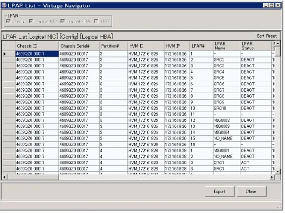Sort by the Partition# column header
The image size is (285, 213).
(114, 46)
